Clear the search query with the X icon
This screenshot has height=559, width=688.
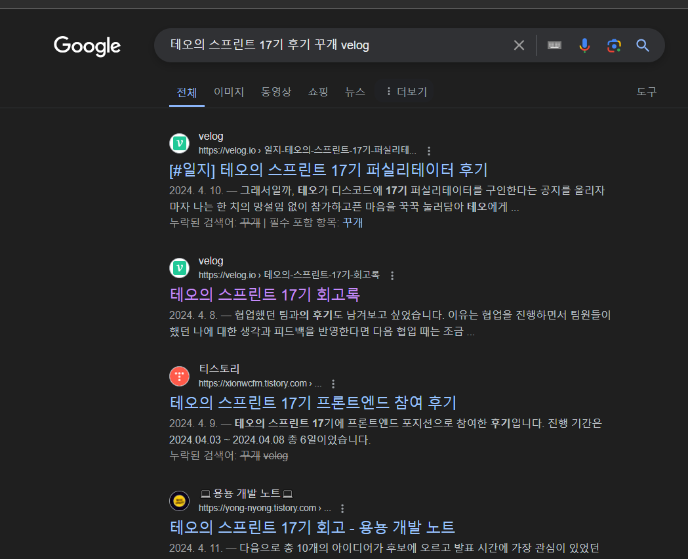pos(519,45)
